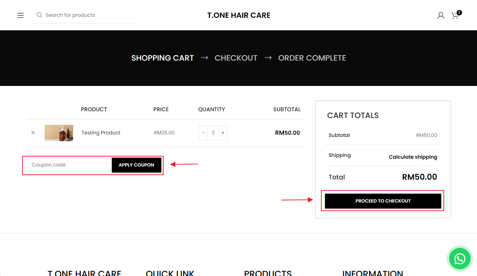This screenshot has width=477, height=276.
Task: Remove Testing Product with the X icon
Action: (x=33, y=133)
